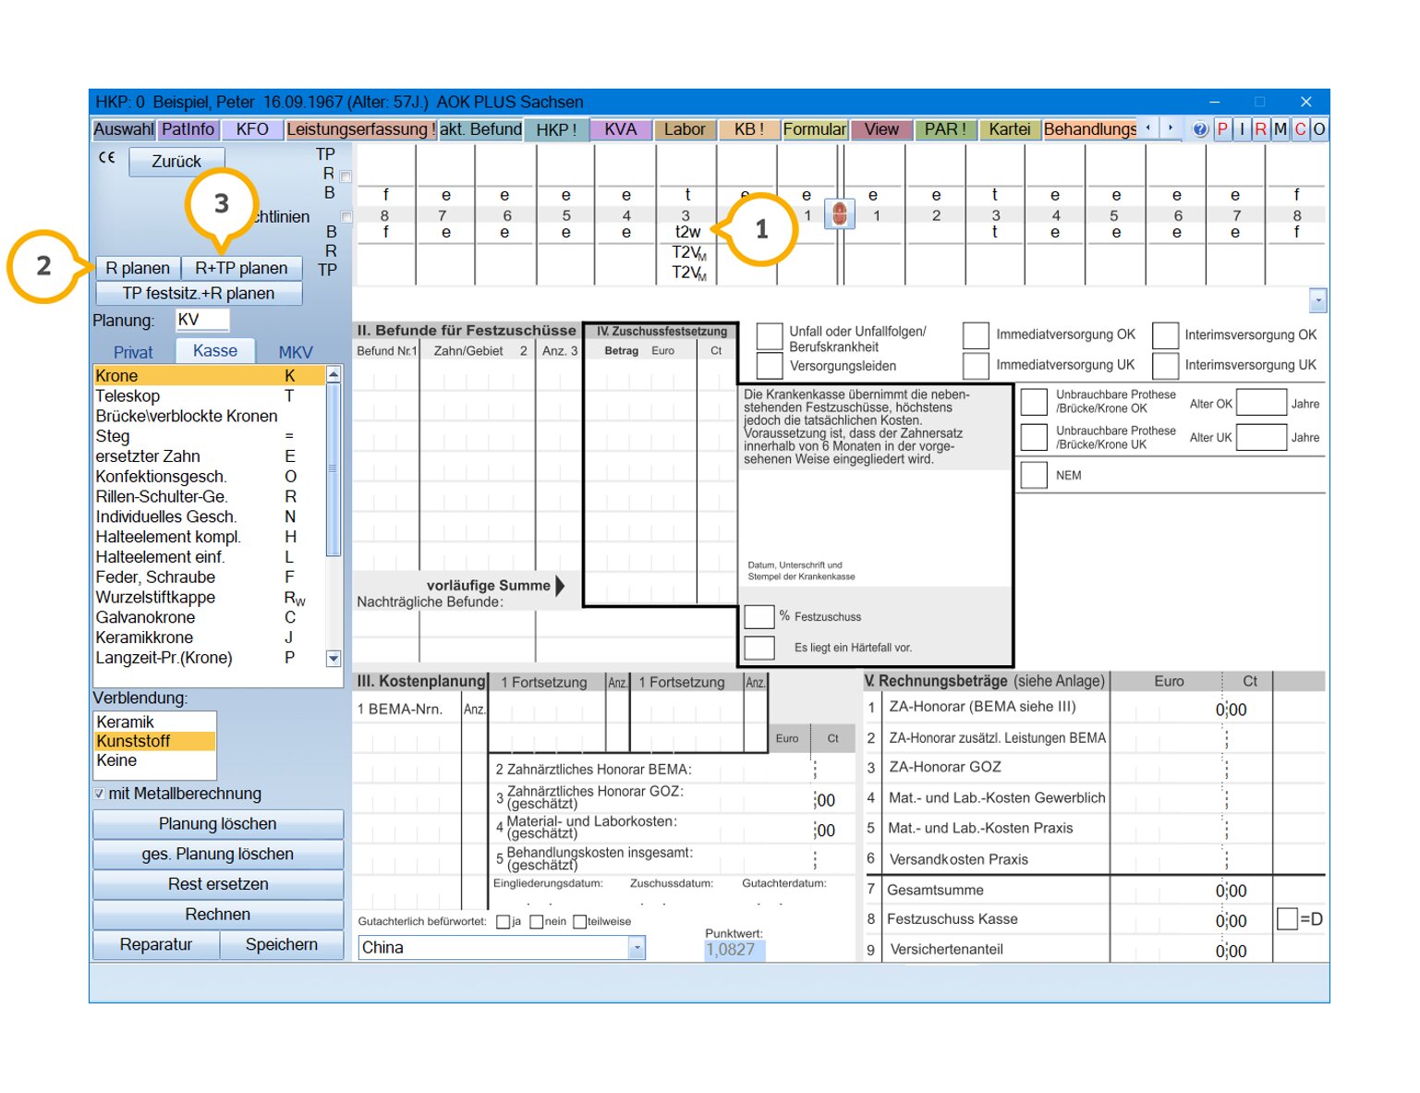Click the Zurück button
The width and height of the screenshot is (1420, 1093).
click(x=176, y=162)
